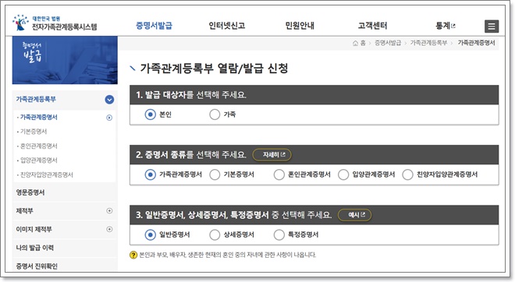Screen dimensions: 515x282
Task: Open 기본증명서 in the sidebar
Action: [x=34, y=132]
